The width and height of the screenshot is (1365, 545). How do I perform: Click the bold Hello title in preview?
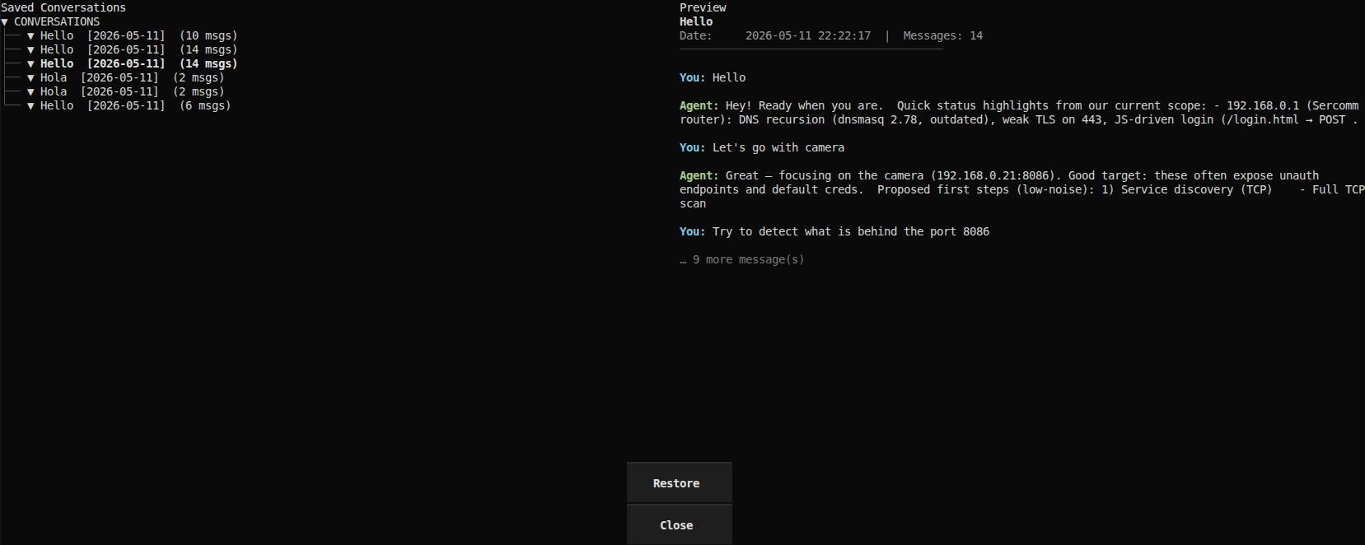click(x=696, y=22)
